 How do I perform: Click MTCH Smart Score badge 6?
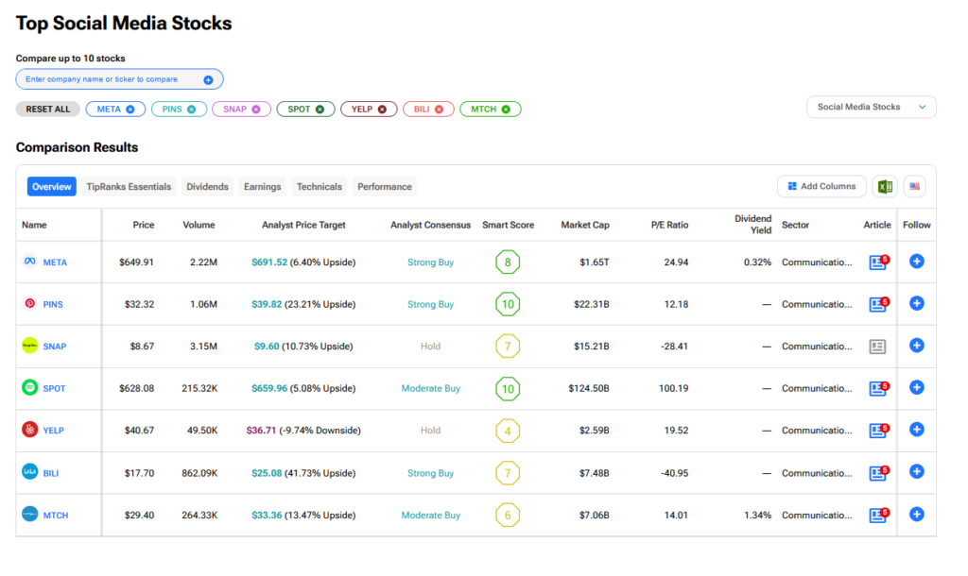point(508,515)
